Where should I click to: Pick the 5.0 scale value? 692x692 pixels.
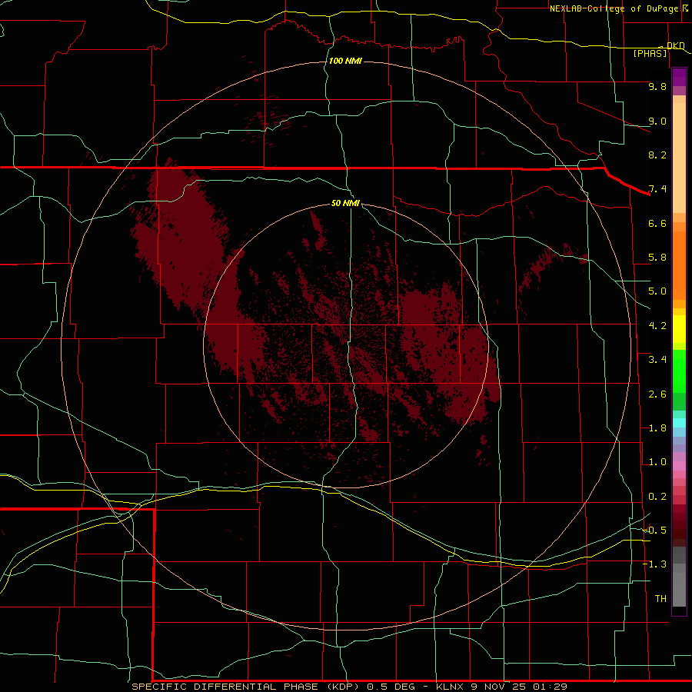[657, 291]
